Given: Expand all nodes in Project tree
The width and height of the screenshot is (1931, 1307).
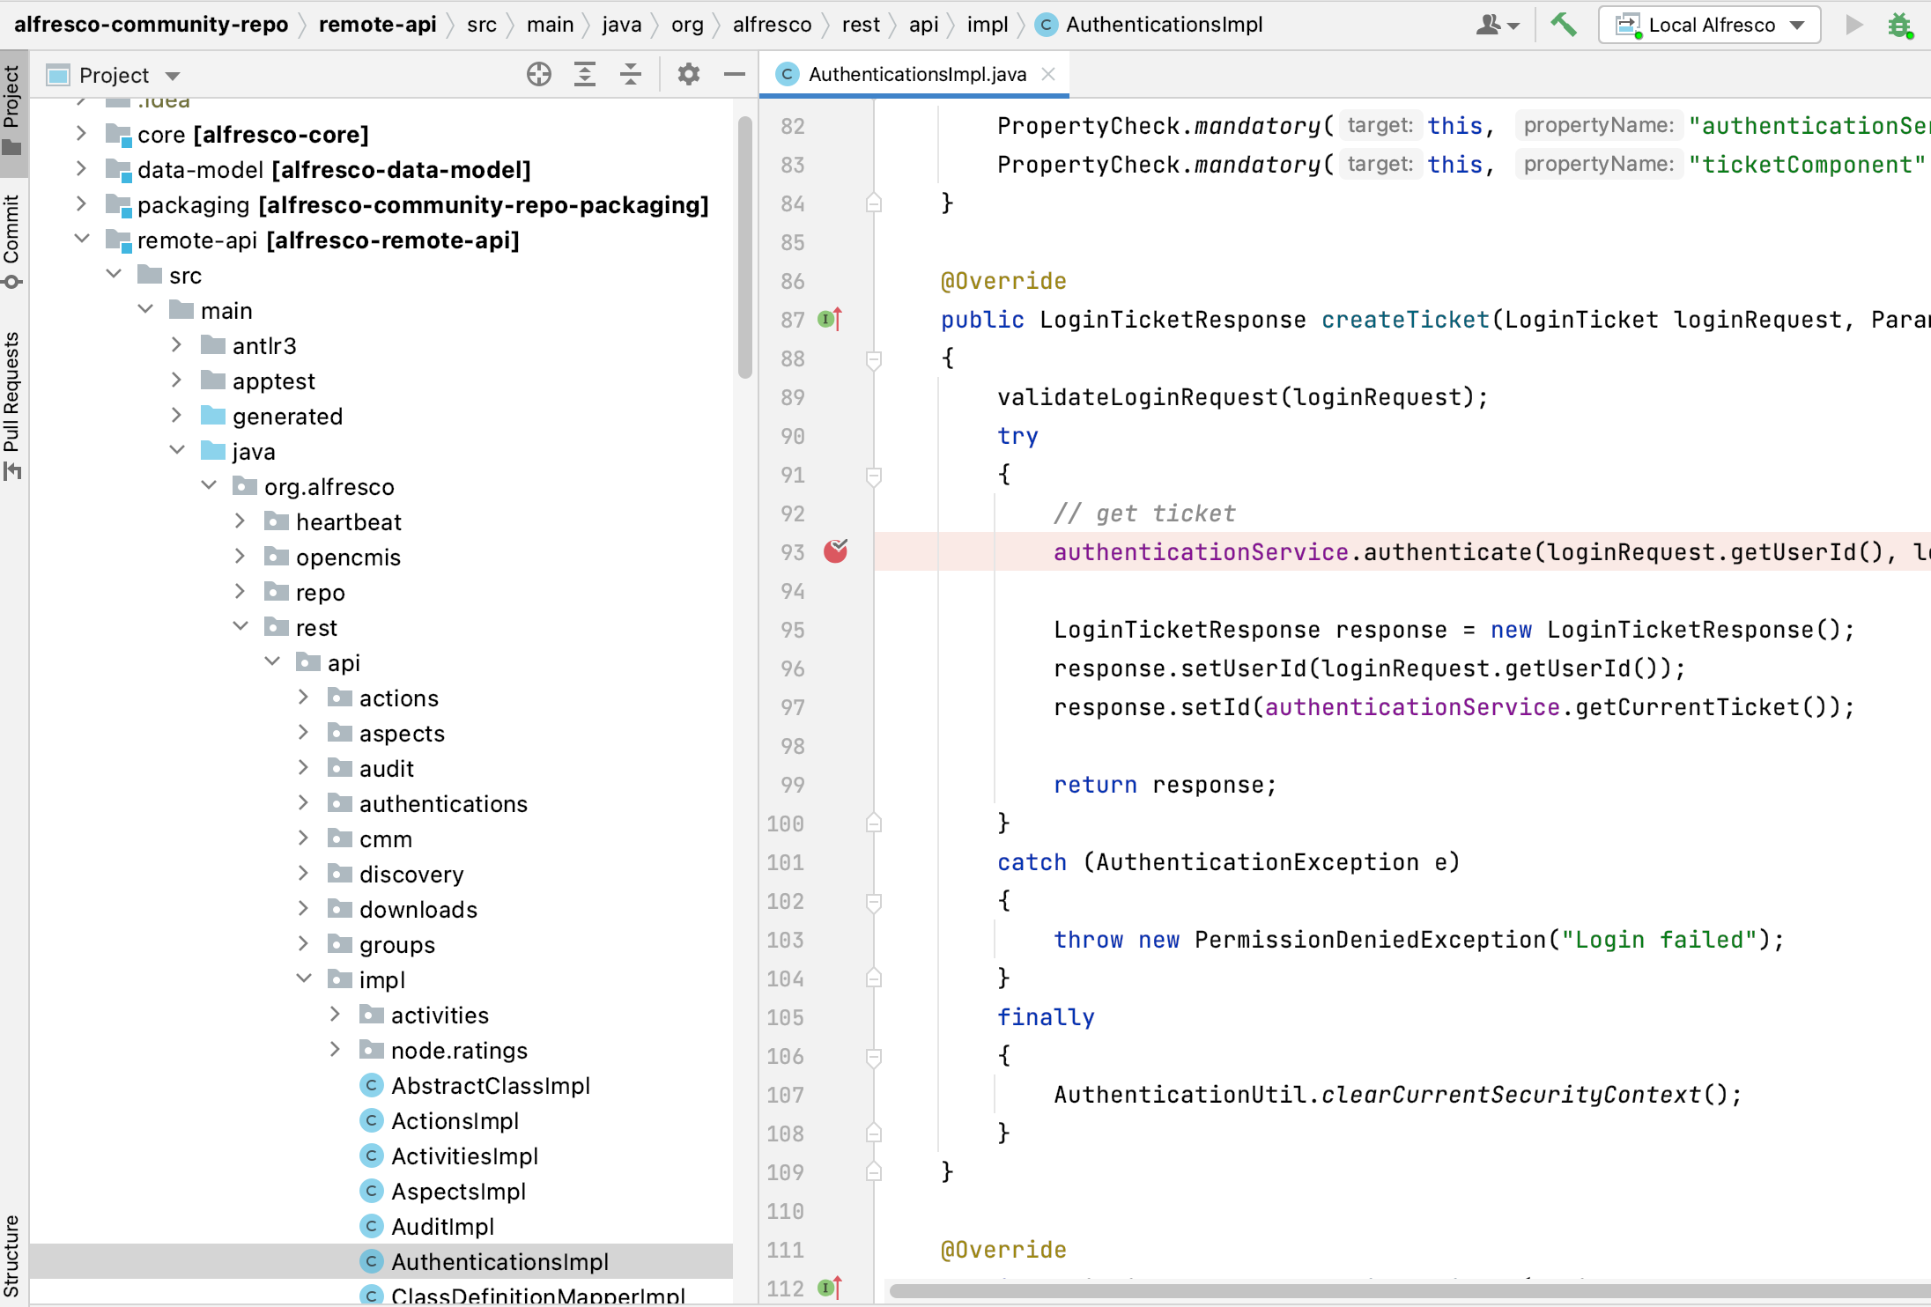Looking at the screenshot, I should [x=584, y=74].
